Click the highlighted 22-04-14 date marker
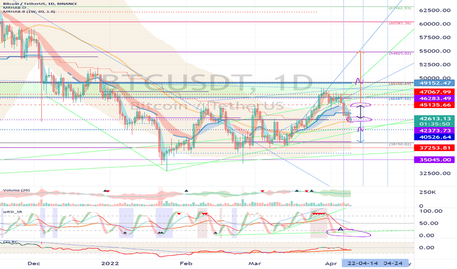 [x=362, y=263]
